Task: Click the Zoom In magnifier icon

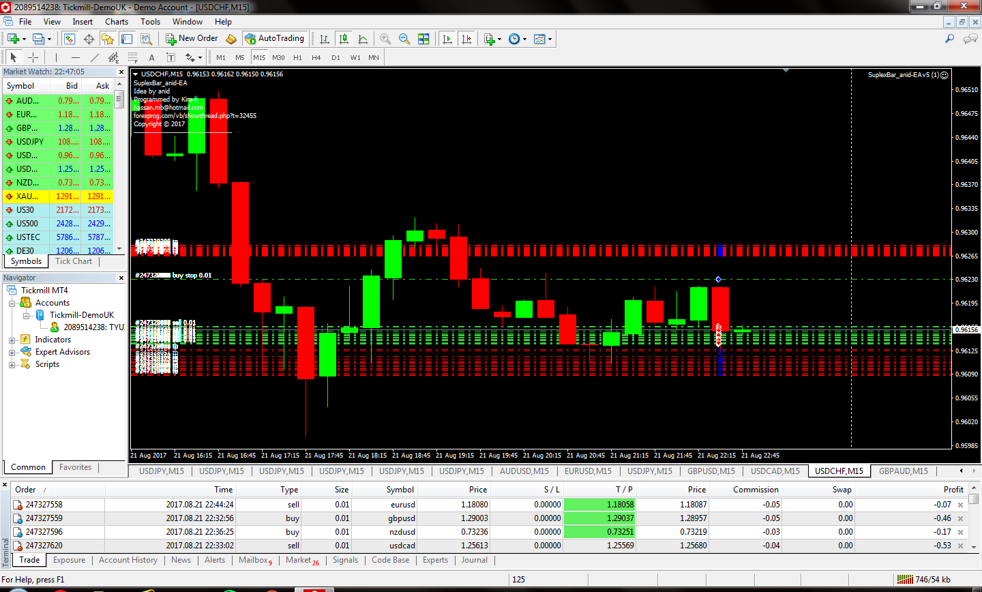Action: (x=385, y=39)
